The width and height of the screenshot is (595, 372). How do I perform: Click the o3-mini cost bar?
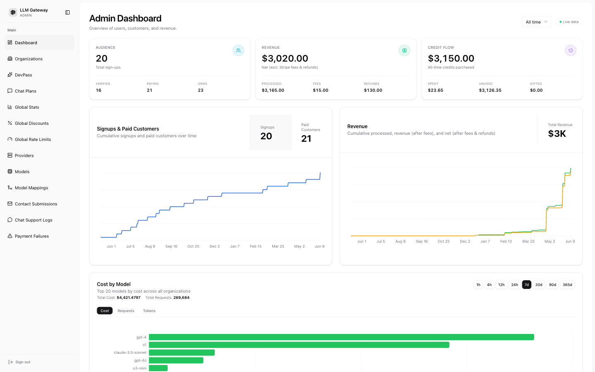point(158,368)
